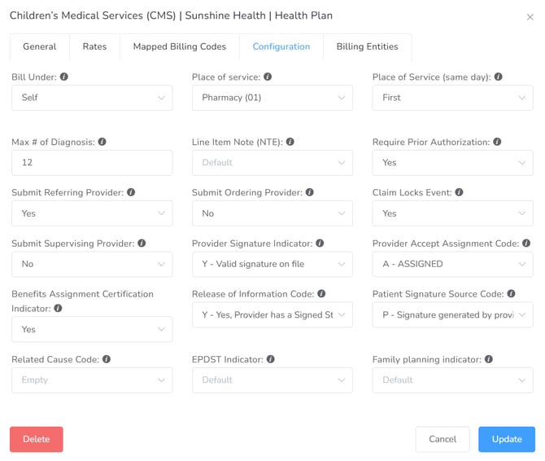
Task: Expand Submit Supervising Provider dropdown
Action: click(x=92, y=264)
